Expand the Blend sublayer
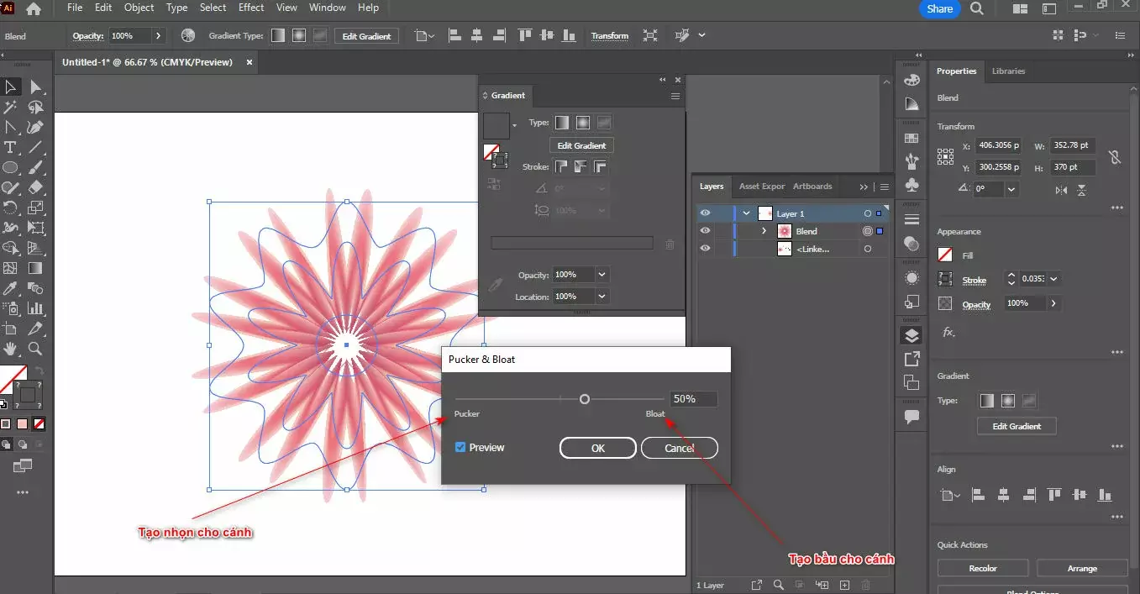Image resolution: width=1140 pixels, height=594 pixels. [x=764, y=231]
